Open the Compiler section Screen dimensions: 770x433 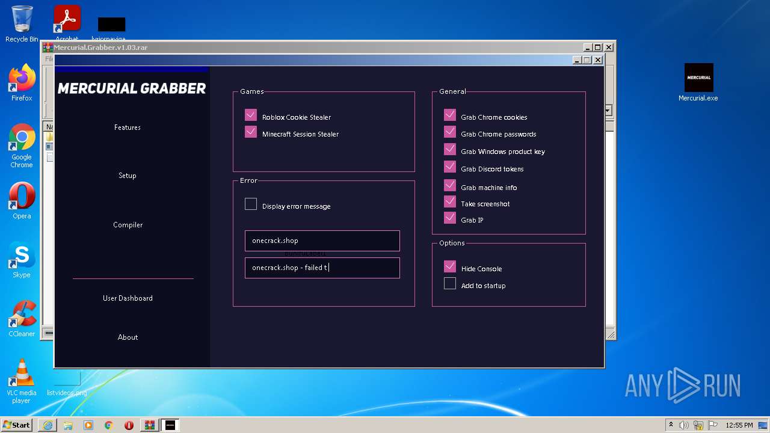coord(128,225)
